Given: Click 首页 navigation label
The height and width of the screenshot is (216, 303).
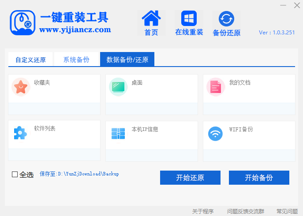Looking at the screenshot, I should pyautogui.click(x=151, y=32).
